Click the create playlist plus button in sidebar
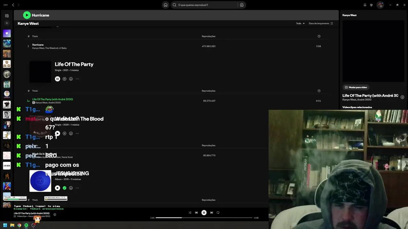Image resolution: width=408 pixels, height=229 pixels. tap(7, 23)
